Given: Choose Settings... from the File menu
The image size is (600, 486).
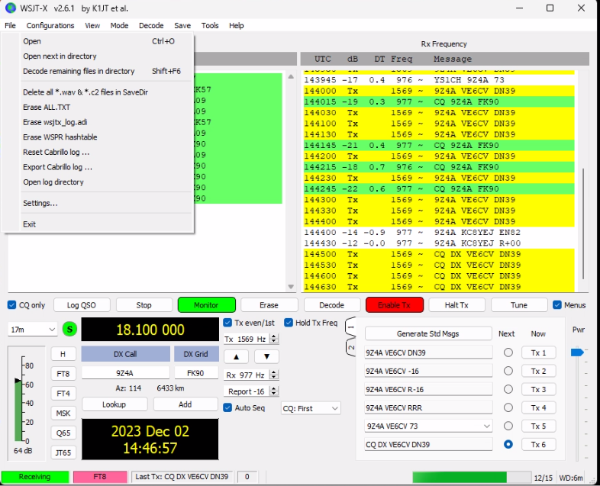Looking at the screenshot, I should point(40,203).
